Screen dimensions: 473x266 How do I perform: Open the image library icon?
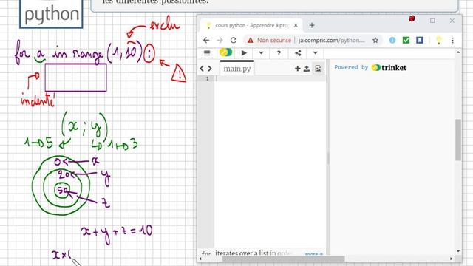[319, 69]
